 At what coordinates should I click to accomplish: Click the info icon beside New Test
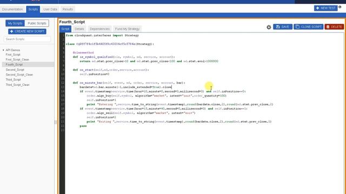point(340,7)
